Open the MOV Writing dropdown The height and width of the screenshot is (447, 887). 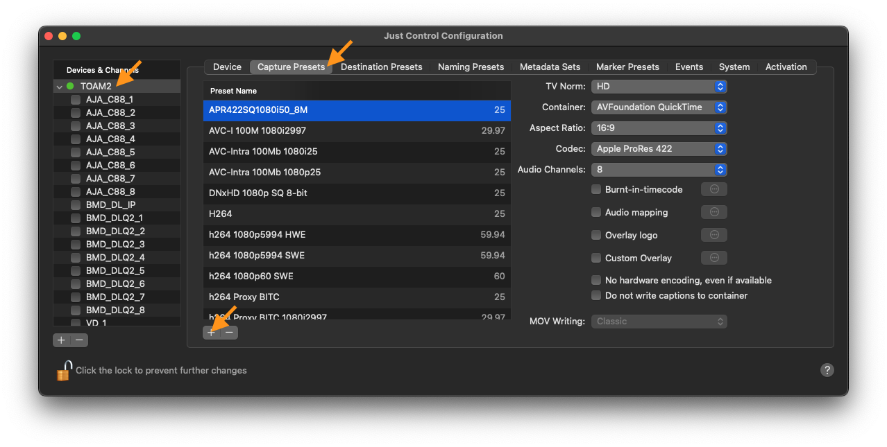click(x=659, y=322)
